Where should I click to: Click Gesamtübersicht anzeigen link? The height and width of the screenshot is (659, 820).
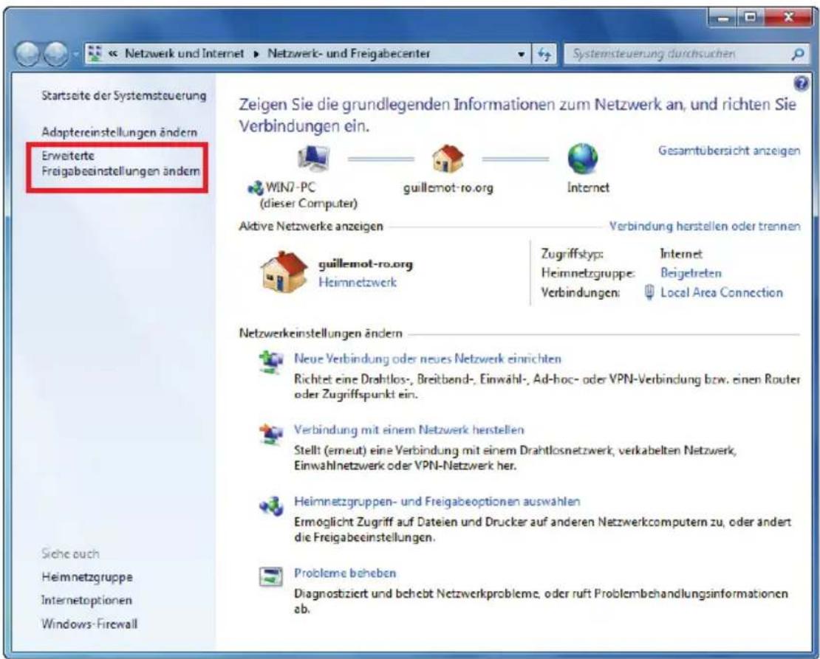(x=729, y=151)
